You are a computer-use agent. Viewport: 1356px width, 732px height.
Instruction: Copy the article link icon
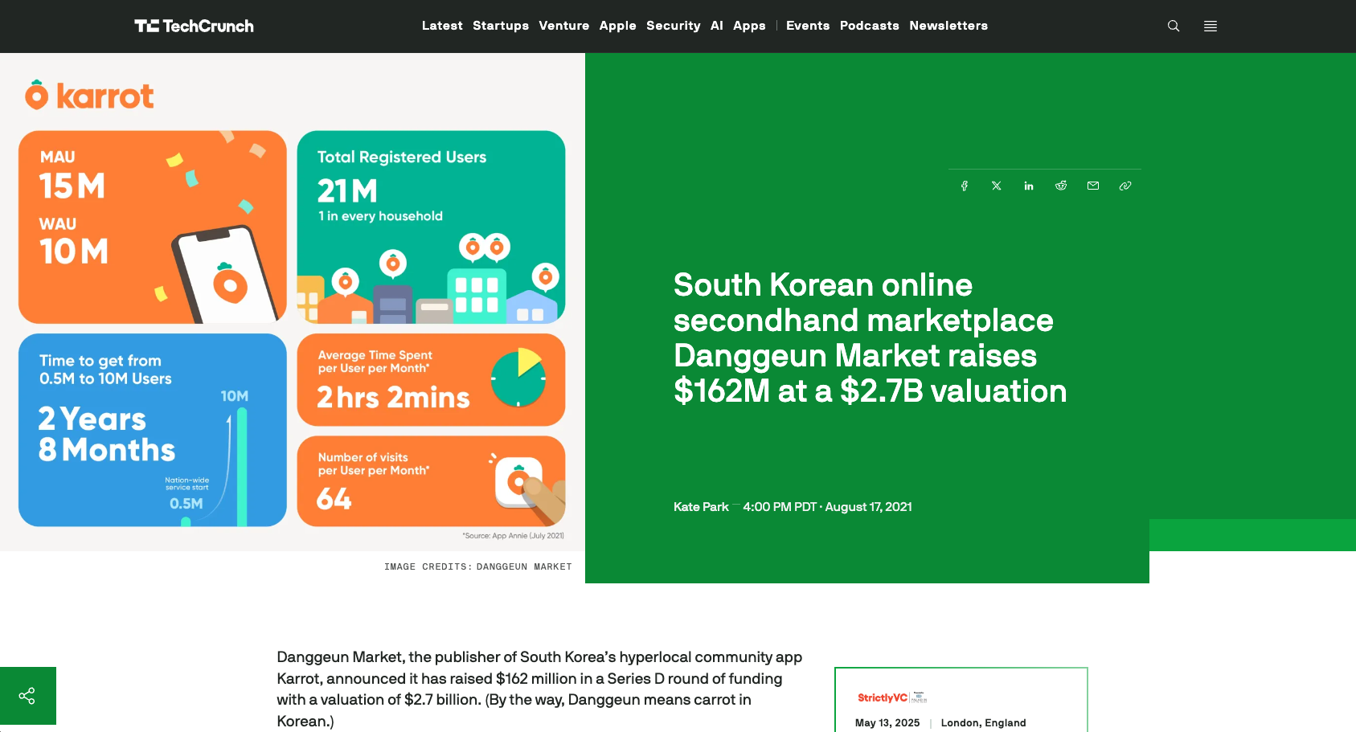tap(1125, 186)
